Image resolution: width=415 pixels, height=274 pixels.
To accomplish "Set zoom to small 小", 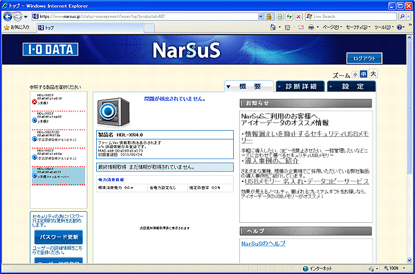I will point(355,75).
